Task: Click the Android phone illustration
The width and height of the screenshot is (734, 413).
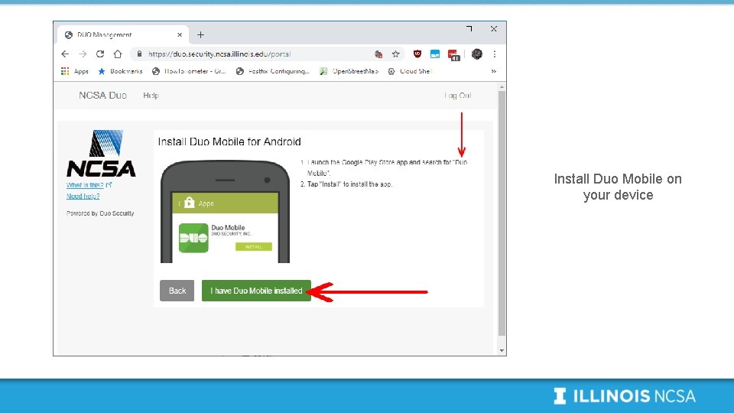Action: [225, 211]
